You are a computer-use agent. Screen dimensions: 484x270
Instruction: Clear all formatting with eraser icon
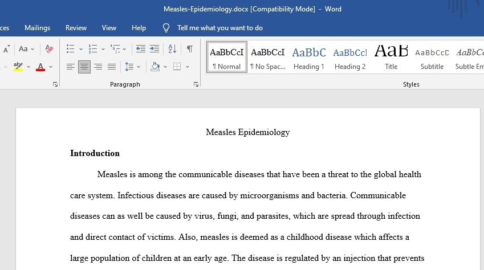[x=49, y=49]
